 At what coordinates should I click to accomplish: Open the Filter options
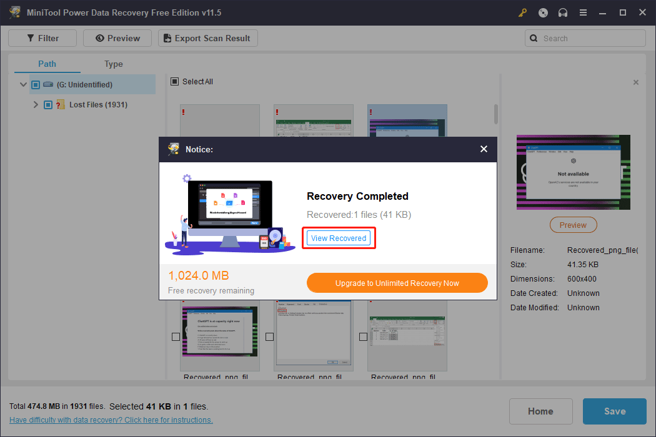[x=42, y=38]
